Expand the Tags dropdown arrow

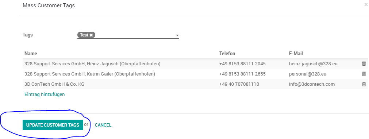click(177, 35)
